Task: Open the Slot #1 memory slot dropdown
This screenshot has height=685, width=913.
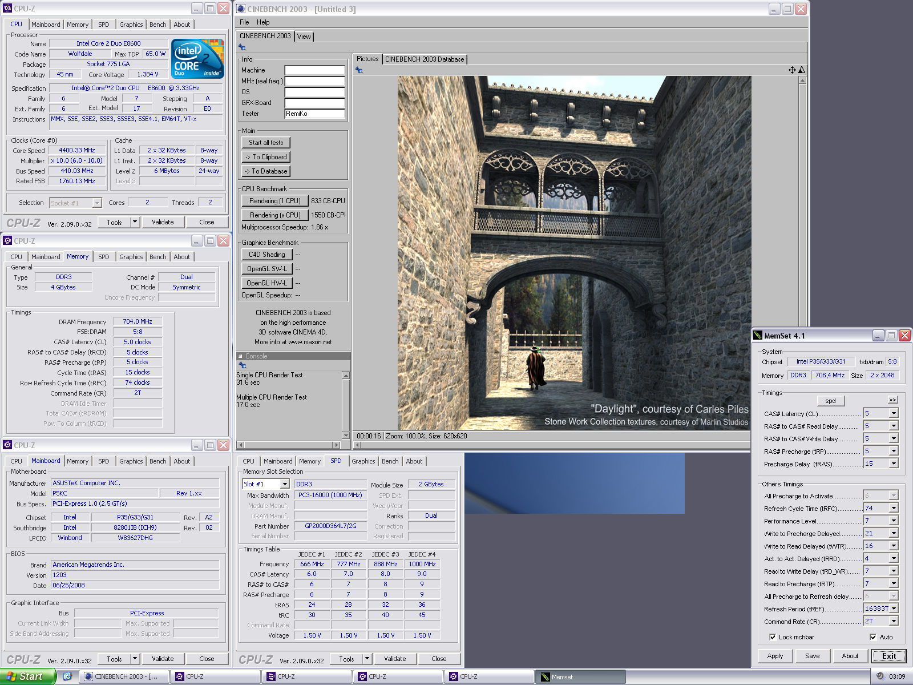Action: 286,484
